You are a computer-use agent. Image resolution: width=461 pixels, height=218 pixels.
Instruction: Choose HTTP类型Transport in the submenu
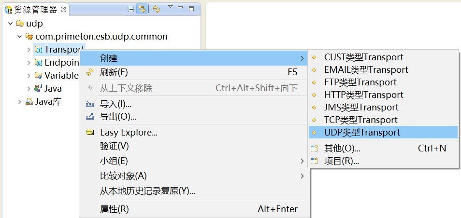point(363,95)
